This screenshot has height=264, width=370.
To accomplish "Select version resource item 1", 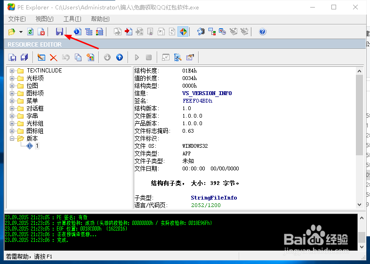I will [x=37, y=146].
